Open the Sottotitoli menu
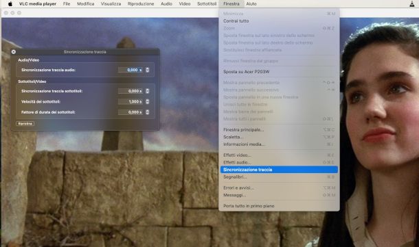Viewport: 419px width, 247px height. (207, 3)
